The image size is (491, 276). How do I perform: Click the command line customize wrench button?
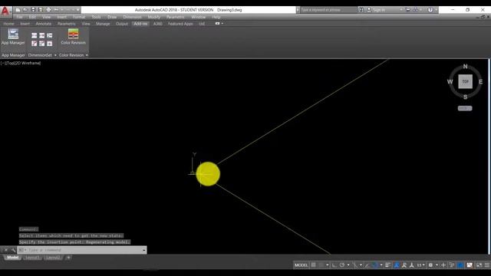pos(14,250)
